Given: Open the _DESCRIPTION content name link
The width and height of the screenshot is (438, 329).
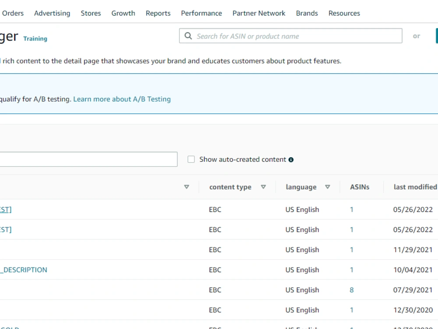Looking at the screenshot, I should tap(24, 270).
